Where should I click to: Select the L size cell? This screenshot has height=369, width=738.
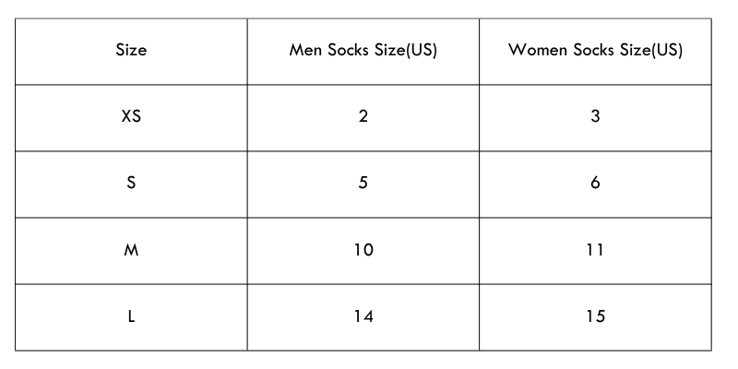click(x=131, y=316)
